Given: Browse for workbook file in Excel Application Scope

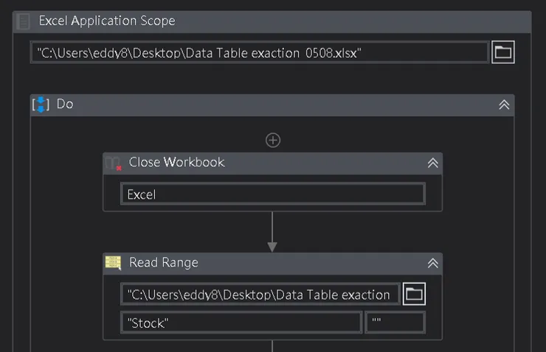Looking at the screenshot, I should point(502,52).
